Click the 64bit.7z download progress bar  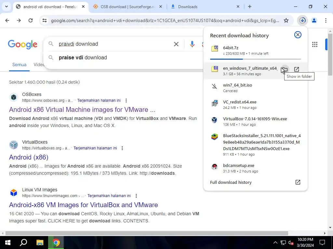[256, 59]
